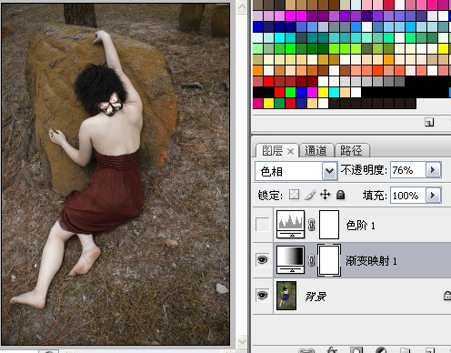The height and width of the screenshot is (353, 451).
Task: Switch to the 通道 tab
Action: [x=316, y=150]
